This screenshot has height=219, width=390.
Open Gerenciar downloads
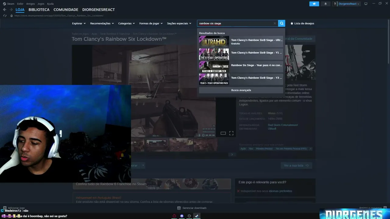click(194, 208)
